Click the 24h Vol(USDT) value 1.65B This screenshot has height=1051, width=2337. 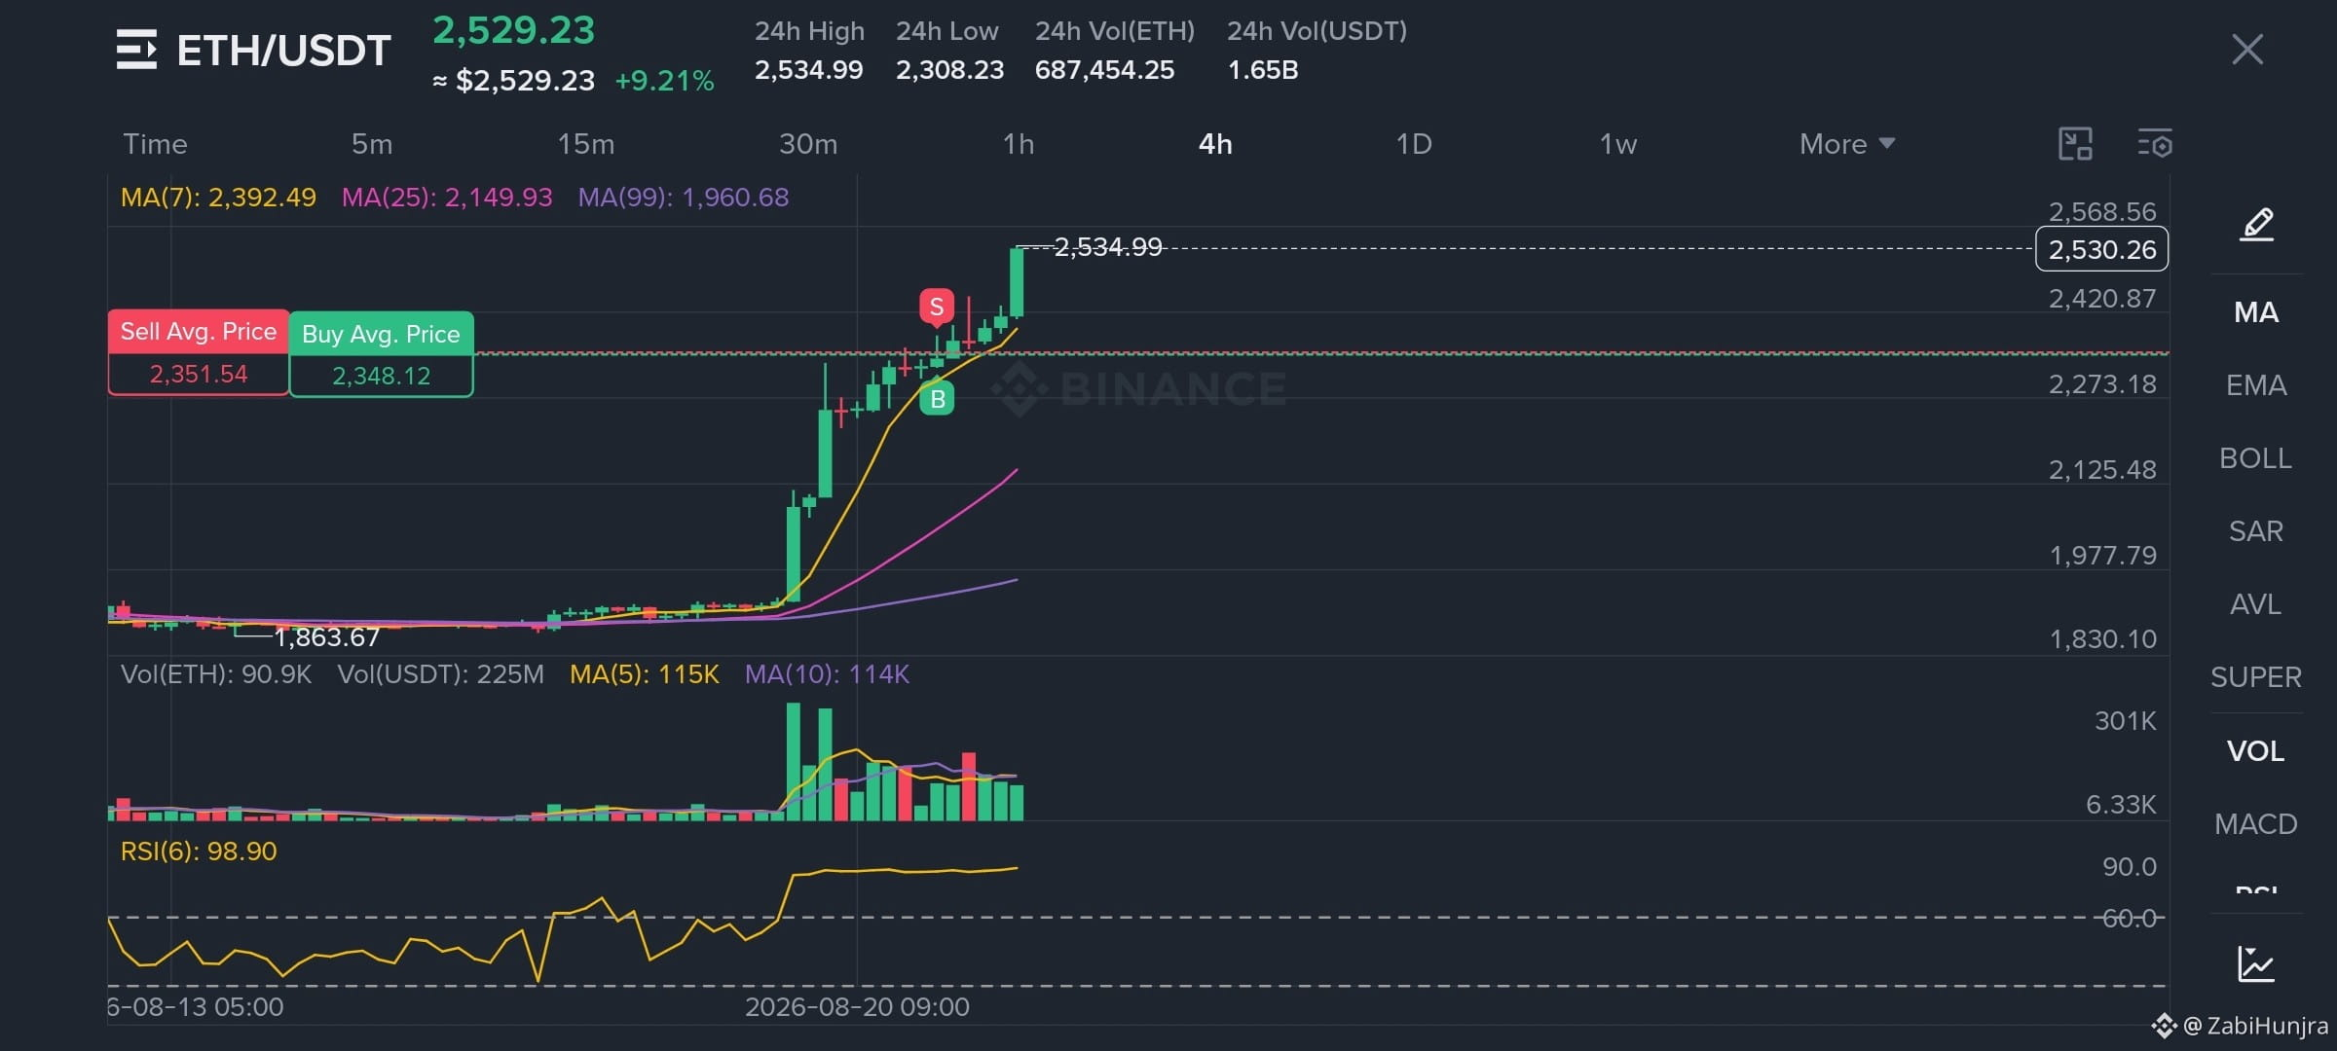click(x=1263, y=70)
